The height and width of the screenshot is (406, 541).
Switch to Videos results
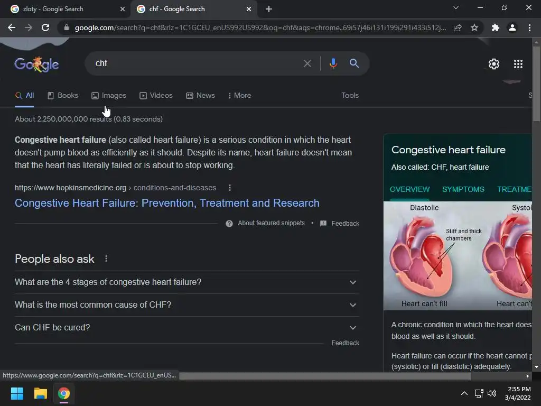pyautogui.click(x=156, y=96)
